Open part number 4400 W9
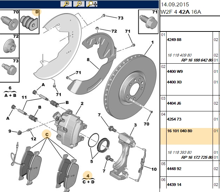Viewport: 220px width, 192px height. click(x=175, y=71)
